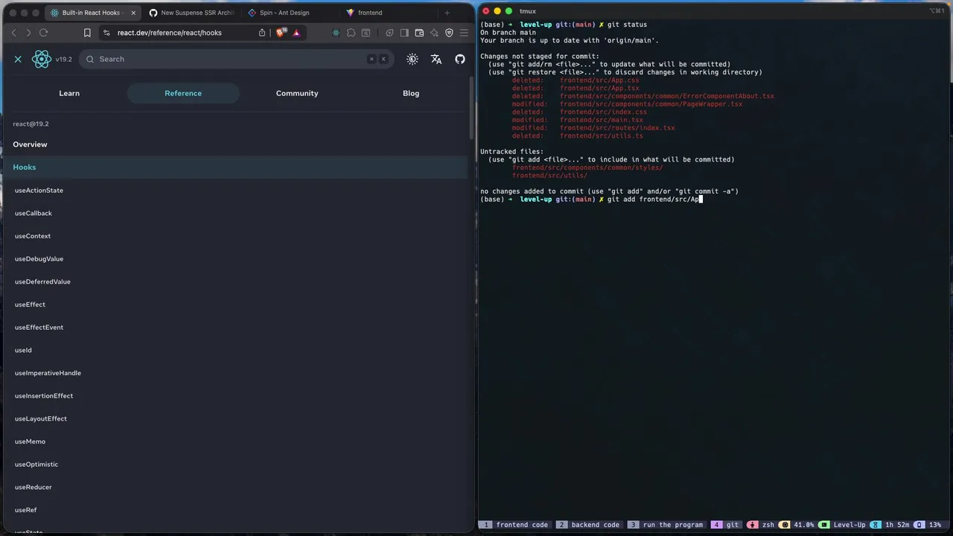The height and width of the screenshot is (536, 953).
Task: Select the Community navigation tab
Action: (297, 93)
